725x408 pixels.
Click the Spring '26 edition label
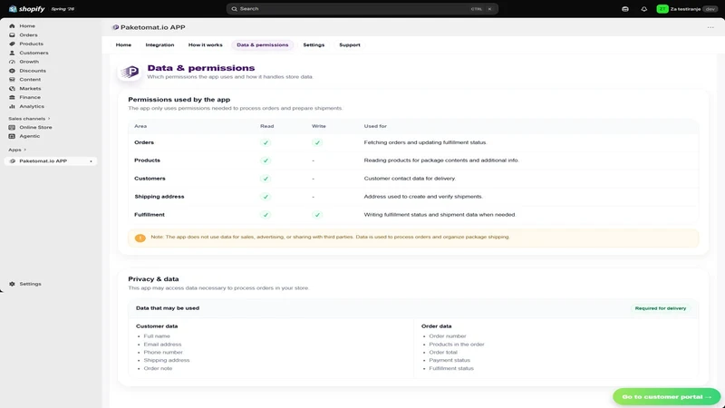[x=63, y=9]
